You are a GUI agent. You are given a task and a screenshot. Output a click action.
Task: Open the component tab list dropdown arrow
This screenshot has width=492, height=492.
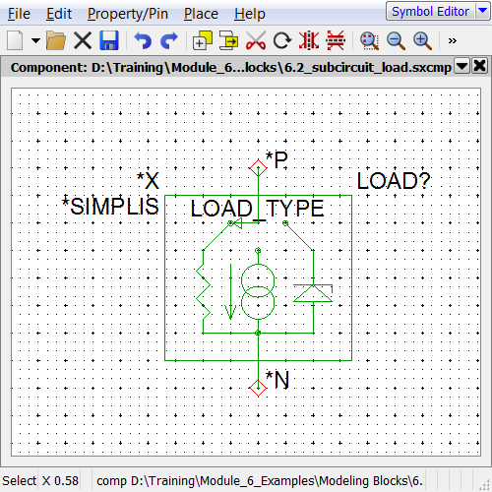coord(461,66)
